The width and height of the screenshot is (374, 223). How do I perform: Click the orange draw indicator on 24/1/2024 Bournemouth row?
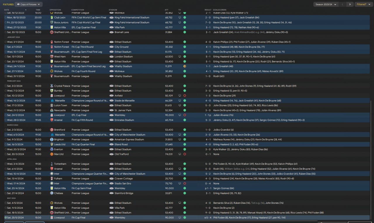[185, 66]
